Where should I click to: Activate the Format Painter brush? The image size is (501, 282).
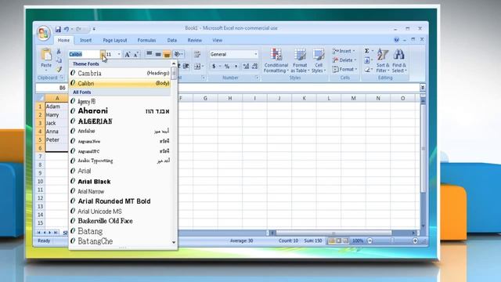pos(59,69)
